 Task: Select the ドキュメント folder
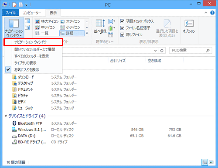click(23, 89)
